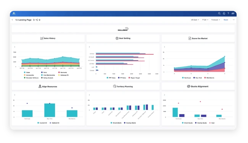Toggle the Garments legend series
Image resolution: width=248 pixels, height=143 pixels.
tap(63, 72)
